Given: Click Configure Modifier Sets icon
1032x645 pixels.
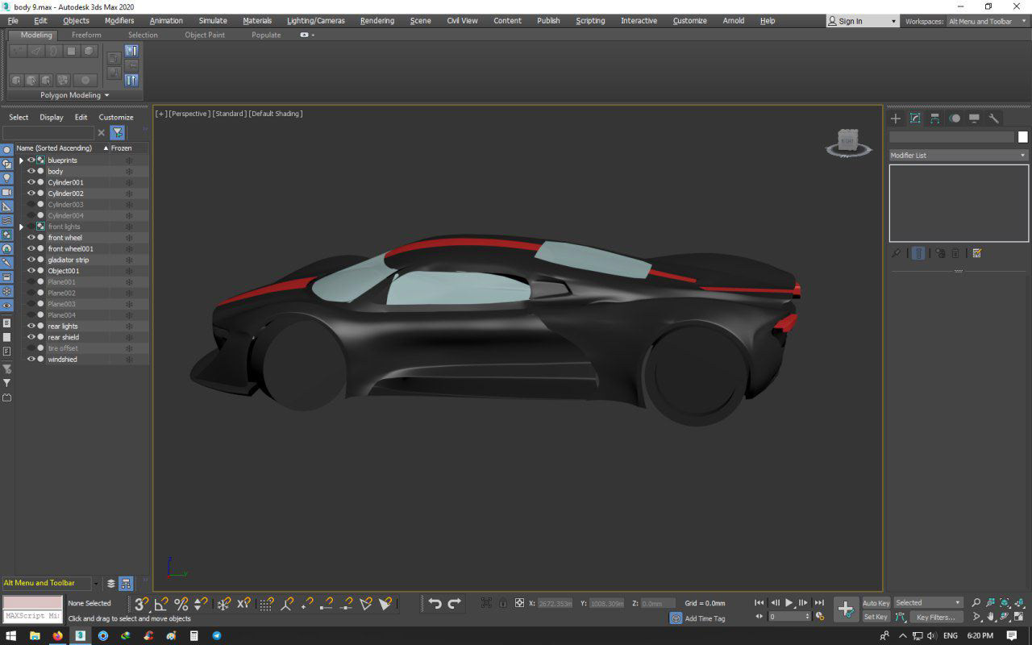Looking at the screenshot, I should 977,253.
